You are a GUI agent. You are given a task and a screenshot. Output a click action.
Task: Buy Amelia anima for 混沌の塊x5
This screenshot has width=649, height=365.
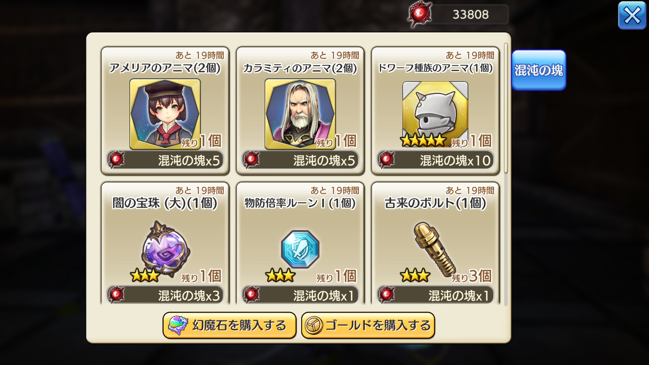tap(165, 160)
